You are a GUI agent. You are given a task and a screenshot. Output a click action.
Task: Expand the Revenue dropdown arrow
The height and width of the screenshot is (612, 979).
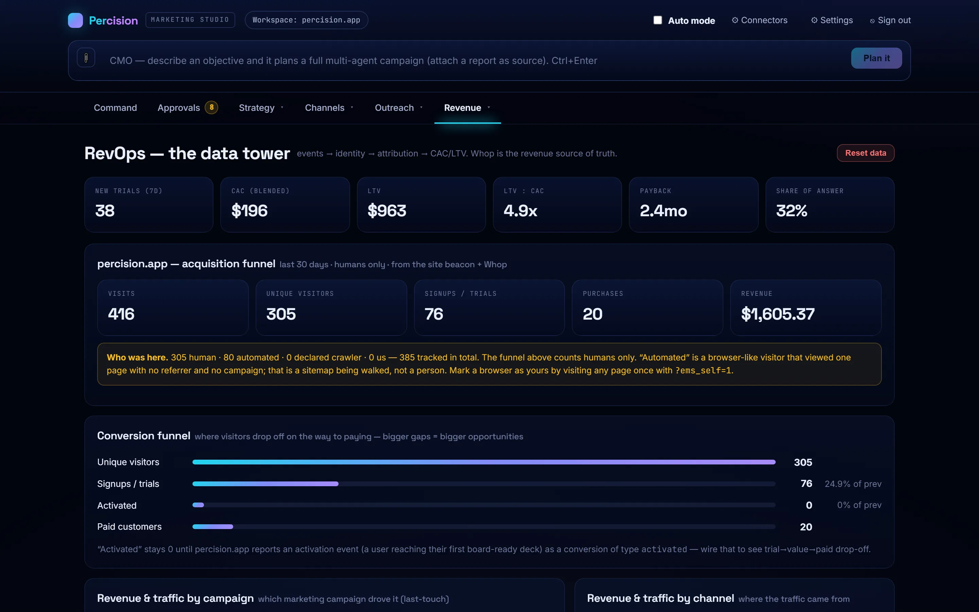point(489,108)
